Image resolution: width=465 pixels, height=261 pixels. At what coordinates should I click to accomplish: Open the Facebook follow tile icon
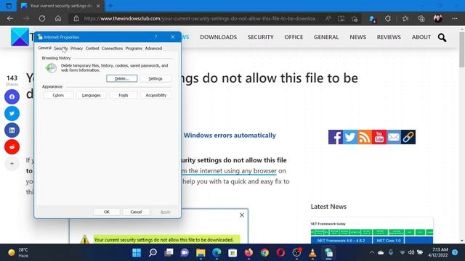336,137
